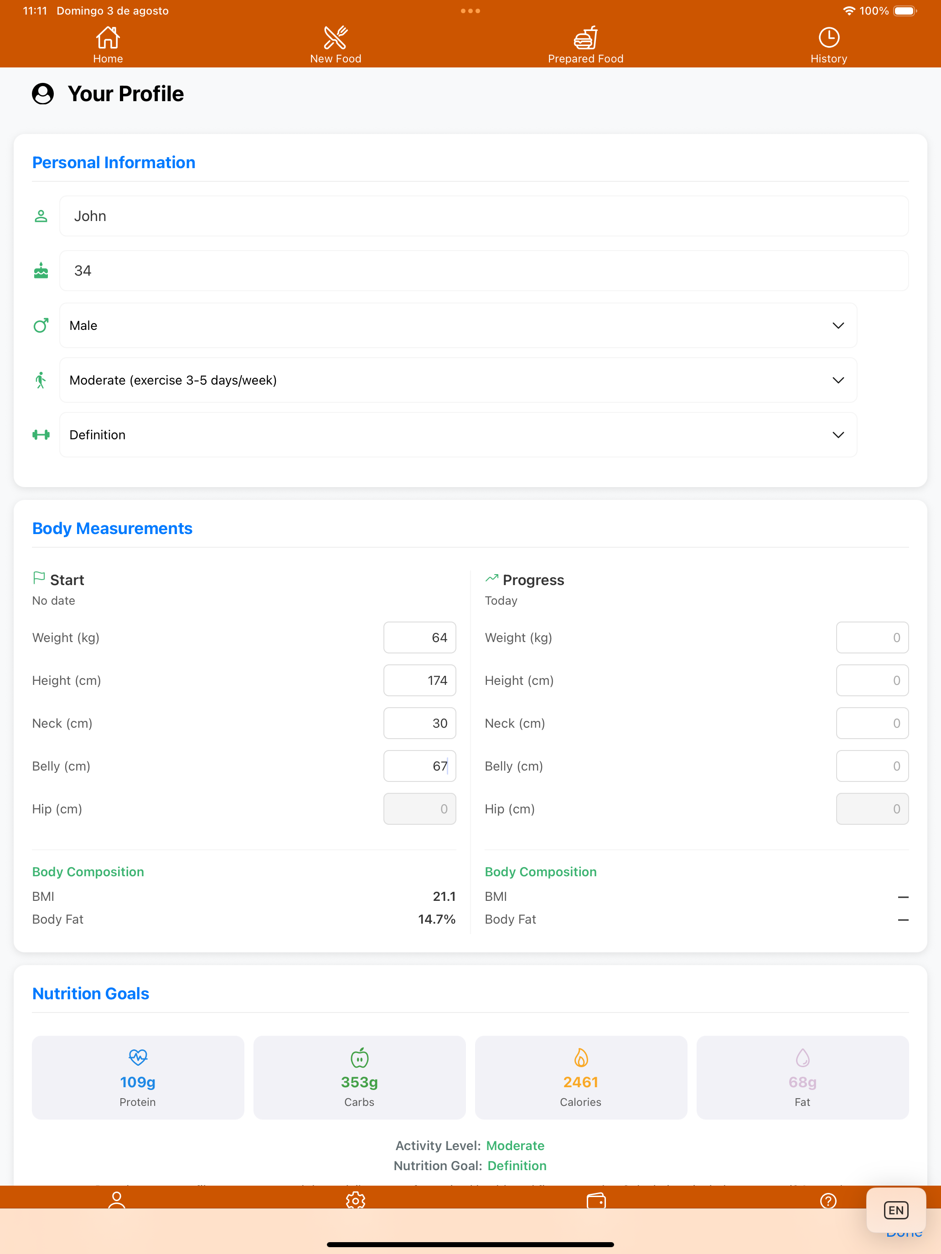
Task: Open the Home tab
Action: [108, 46]
